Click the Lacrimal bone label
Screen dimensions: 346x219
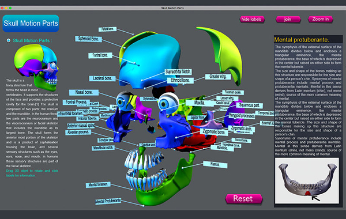click(x=102, y=78)
